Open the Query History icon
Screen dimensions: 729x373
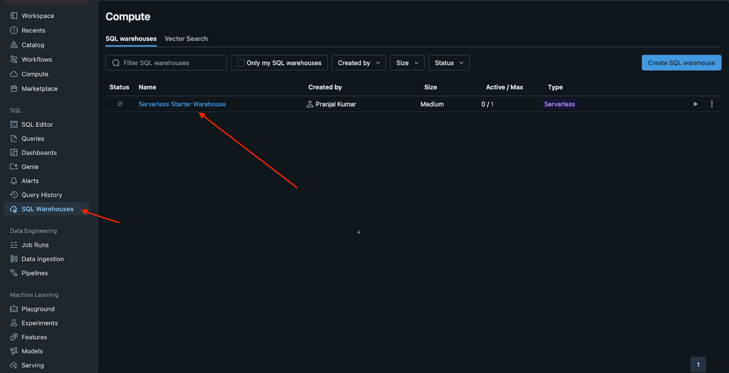point(14,195)
